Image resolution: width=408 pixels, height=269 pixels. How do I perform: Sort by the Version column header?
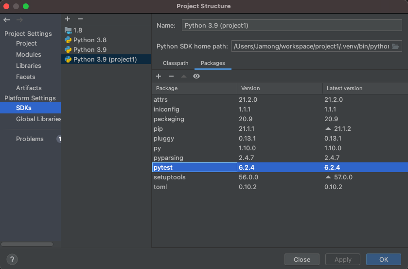point(280,88)
